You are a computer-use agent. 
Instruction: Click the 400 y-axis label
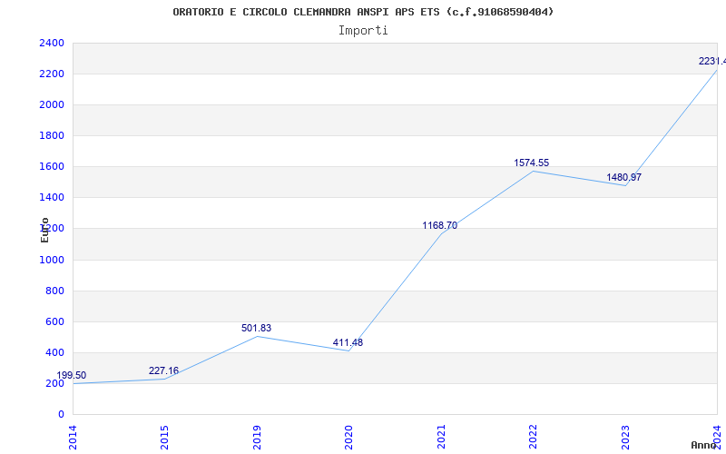(54, 352)
